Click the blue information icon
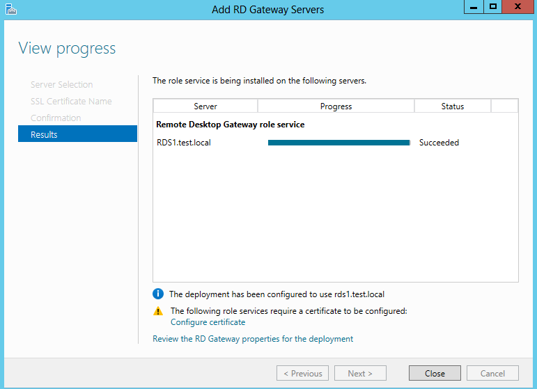Screen dimensions: 537x389 tap(158, 294)
